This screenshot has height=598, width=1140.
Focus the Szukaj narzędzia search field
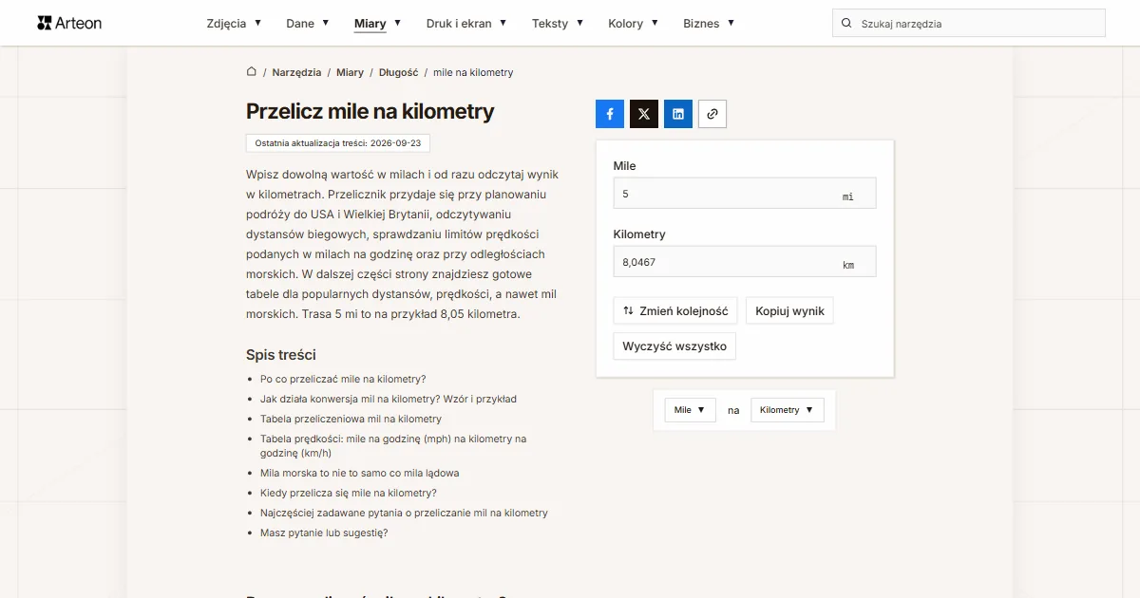[969, 24]
